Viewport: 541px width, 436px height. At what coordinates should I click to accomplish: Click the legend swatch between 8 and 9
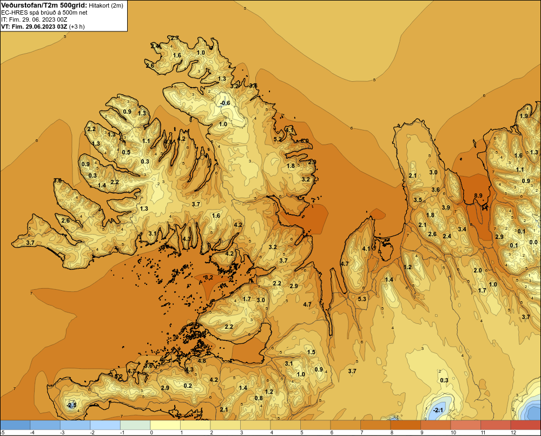[x=405, y=425]
